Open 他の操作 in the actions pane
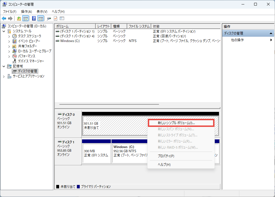Viewport: 275px width, 197px height. click(237, 40)
